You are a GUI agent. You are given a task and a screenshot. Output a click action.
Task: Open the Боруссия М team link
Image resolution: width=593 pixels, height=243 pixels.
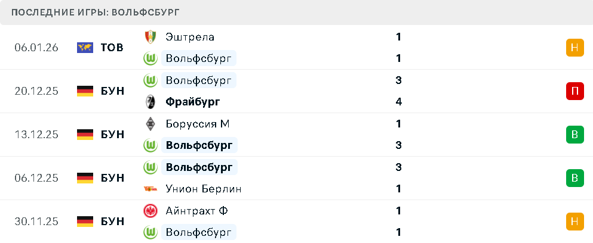coord(198,124)
